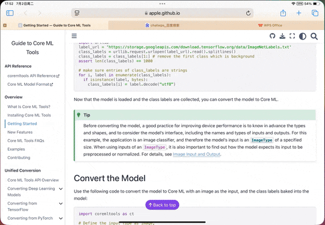Expand Converting Deep Learning Models section

(x=61, y=189)
